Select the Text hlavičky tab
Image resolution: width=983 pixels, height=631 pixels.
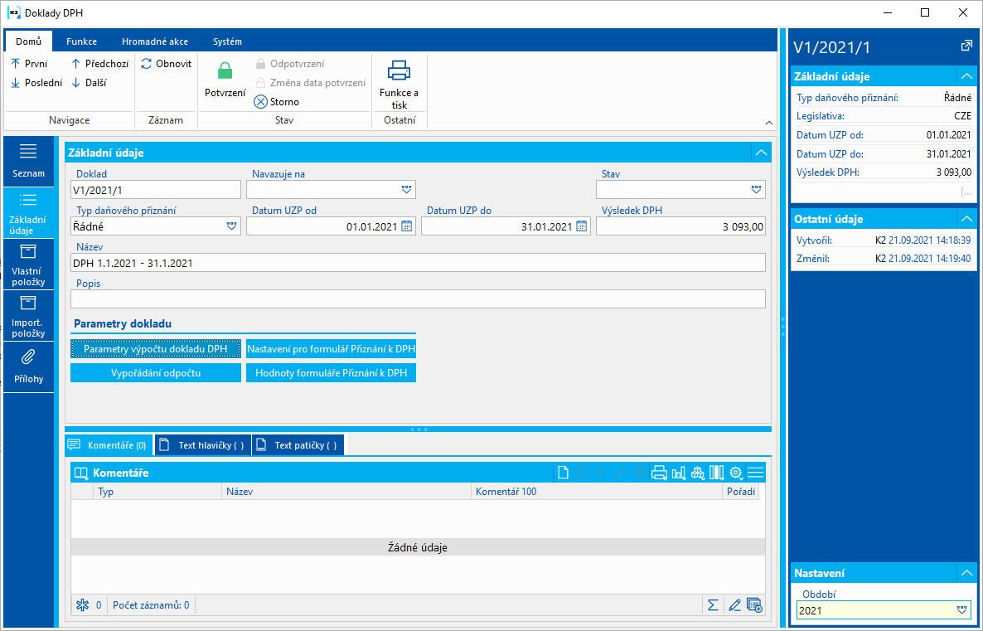[203, 445]
